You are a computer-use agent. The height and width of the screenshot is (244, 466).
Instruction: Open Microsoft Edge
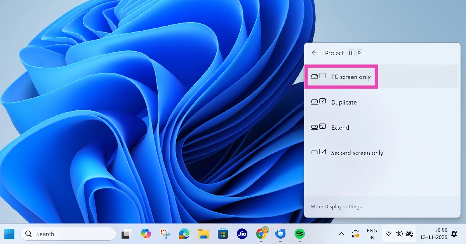pyautogui.click(x=184, y=234)
